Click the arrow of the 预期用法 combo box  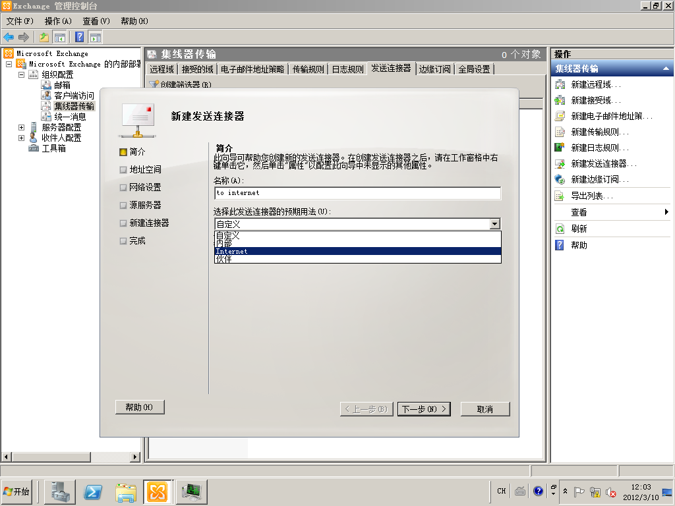[495, 224]
